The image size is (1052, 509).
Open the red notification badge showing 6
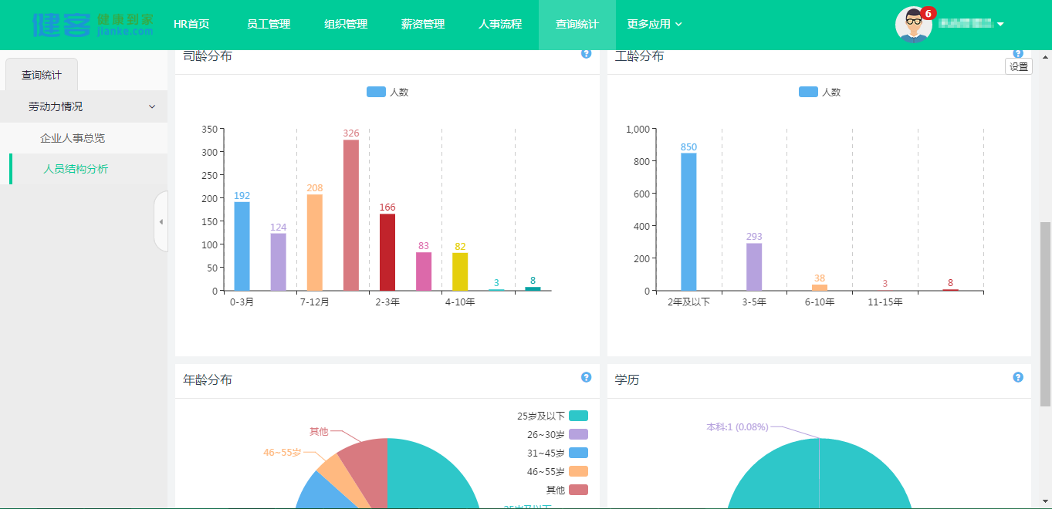929,13
